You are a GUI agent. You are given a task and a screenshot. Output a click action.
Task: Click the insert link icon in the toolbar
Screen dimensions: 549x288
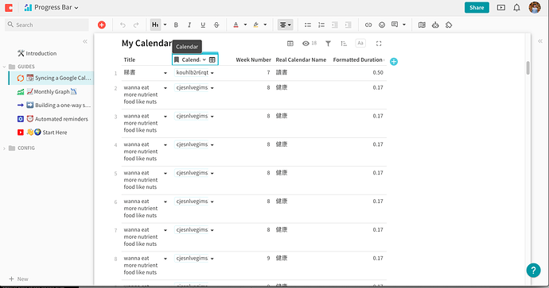tap(368, 25)
